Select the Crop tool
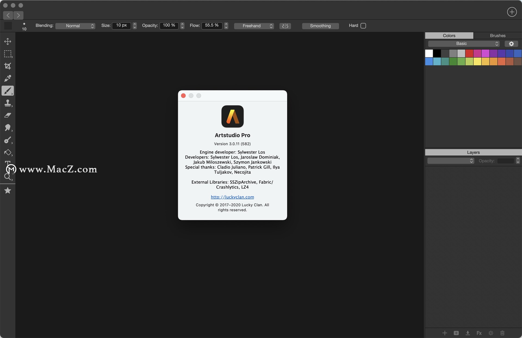This screenshot has height=338, width=522. [8, 66]
